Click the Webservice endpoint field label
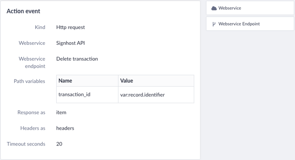295x160 pixels. click(x=32, y=62)
